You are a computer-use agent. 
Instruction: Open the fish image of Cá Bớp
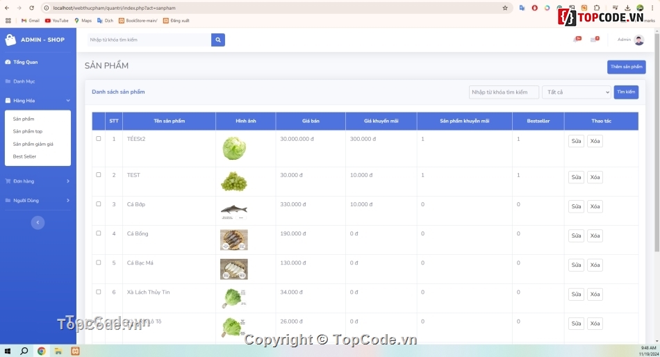234,211
